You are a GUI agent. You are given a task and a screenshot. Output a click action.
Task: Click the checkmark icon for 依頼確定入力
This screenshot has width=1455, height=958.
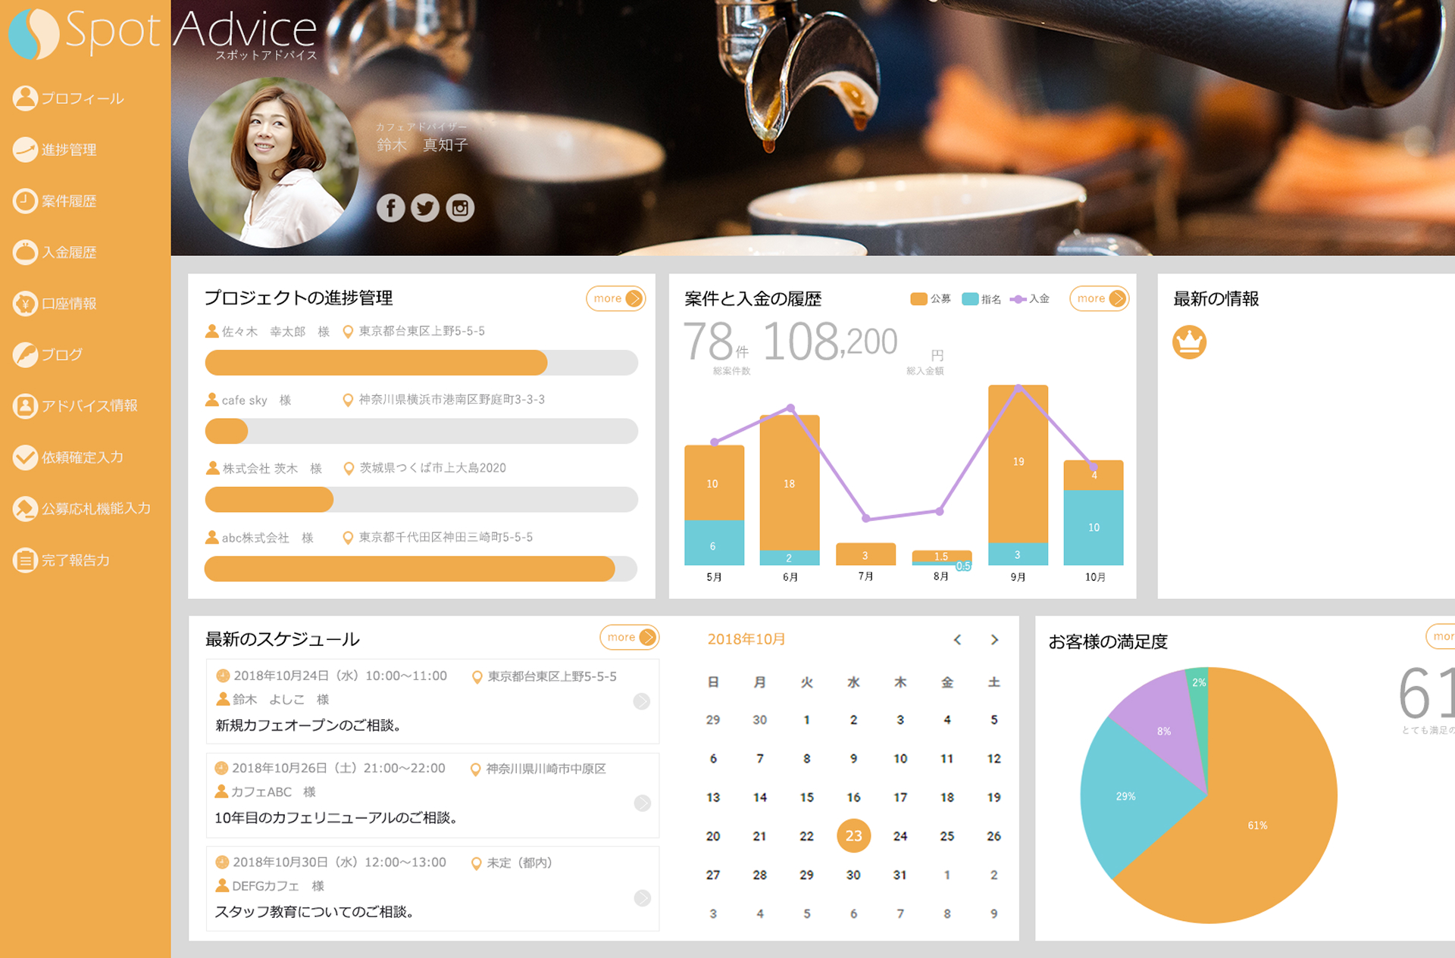25,457
